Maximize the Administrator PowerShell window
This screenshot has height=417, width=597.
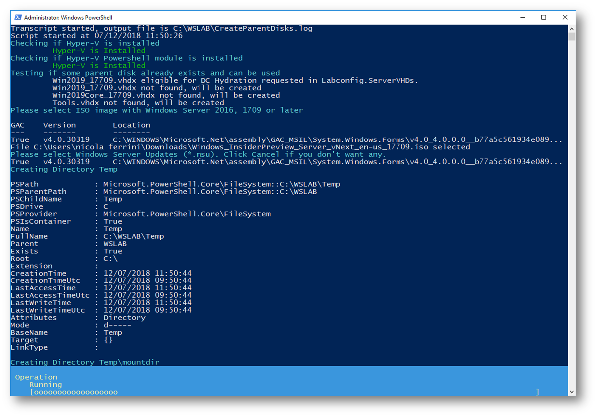point(543,17)
